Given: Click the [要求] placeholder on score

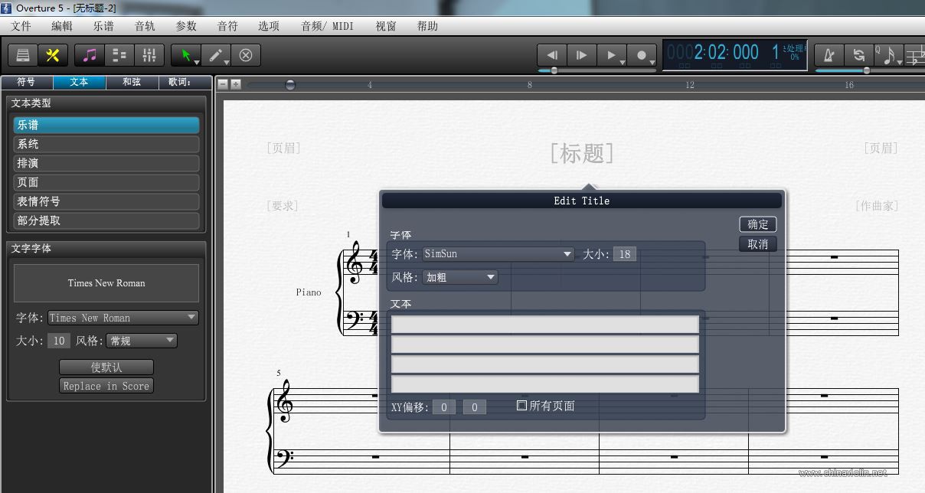Looking at the screenshot, I should point(283,206).
